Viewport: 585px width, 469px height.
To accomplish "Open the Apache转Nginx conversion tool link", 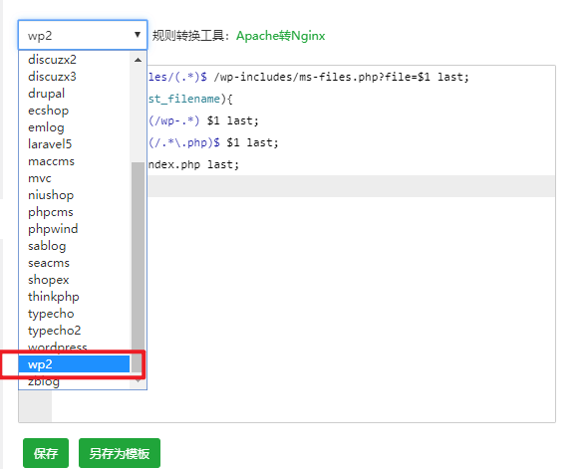I will pyautogui.click(x=281, y=36).
